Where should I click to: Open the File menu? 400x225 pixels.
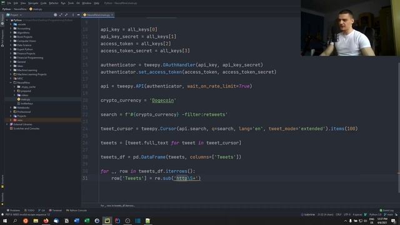click(9, 3)
